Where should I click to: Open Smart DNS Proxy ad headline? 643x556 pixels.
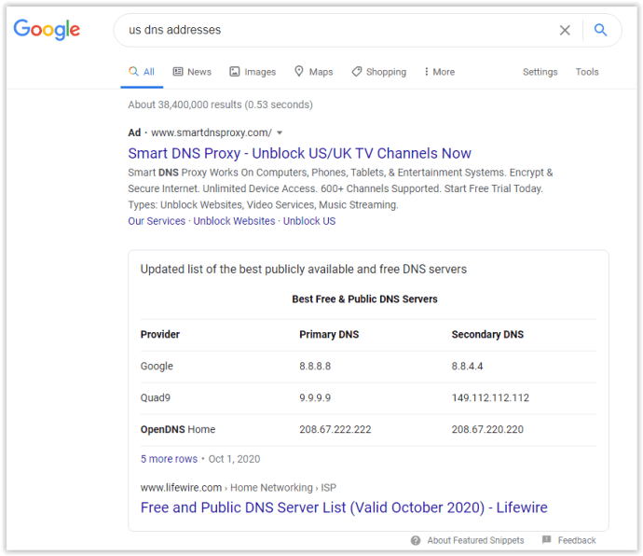299,153
